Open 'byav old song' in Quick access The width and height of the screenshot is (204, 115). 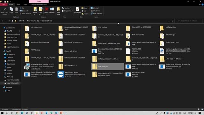[12, 37]
